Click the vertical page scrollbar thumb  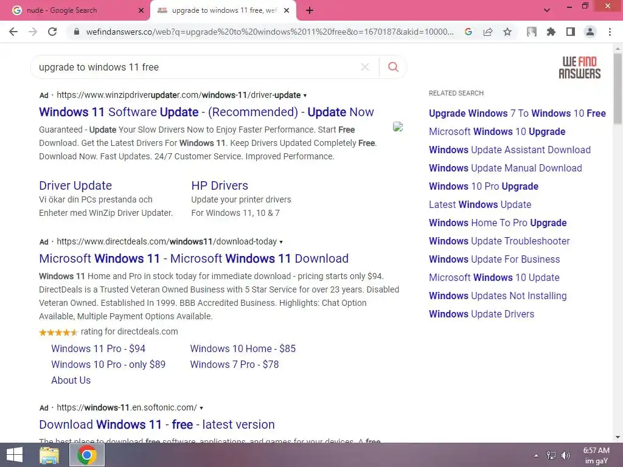coord(618,89)
